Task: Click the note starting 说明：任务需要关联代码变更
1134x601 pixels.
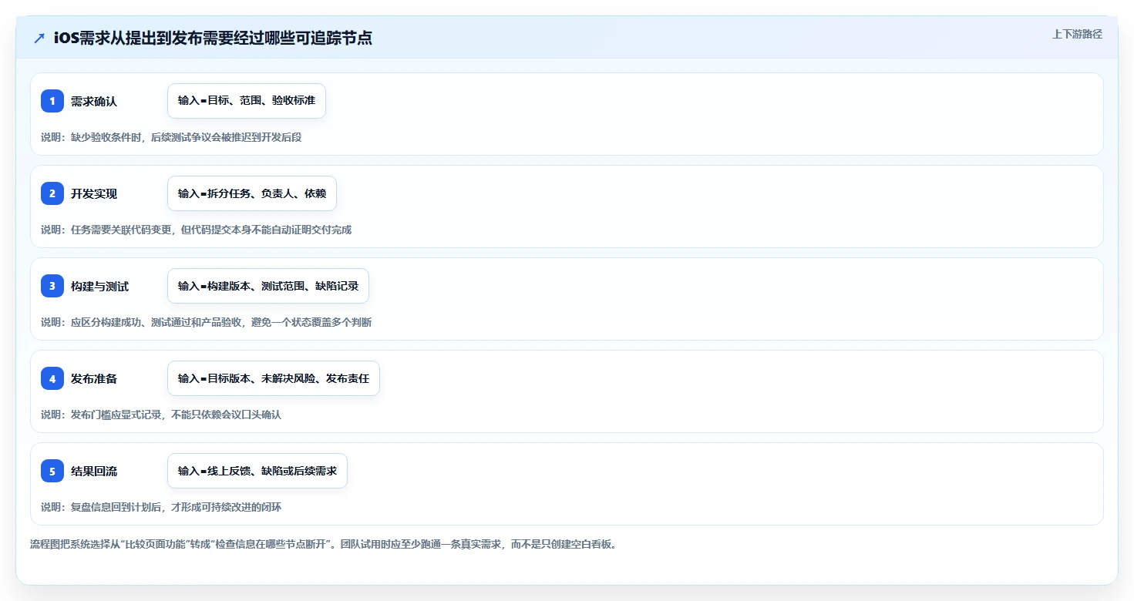Action: pyautogui.click(x=196, y=230)
